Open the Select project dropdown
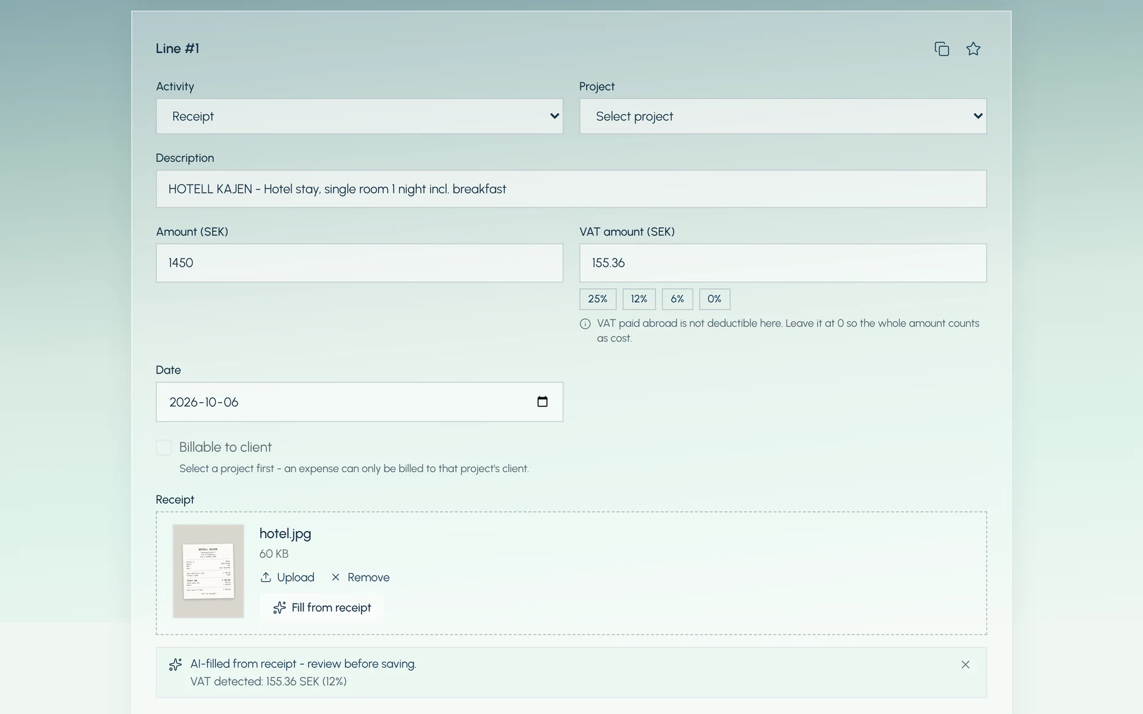The width and height of the screenshot is (1143, 714). pos(783,116)
